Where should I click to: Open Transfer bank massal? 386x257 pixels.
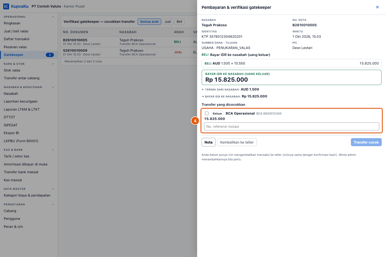pos(29,172)
